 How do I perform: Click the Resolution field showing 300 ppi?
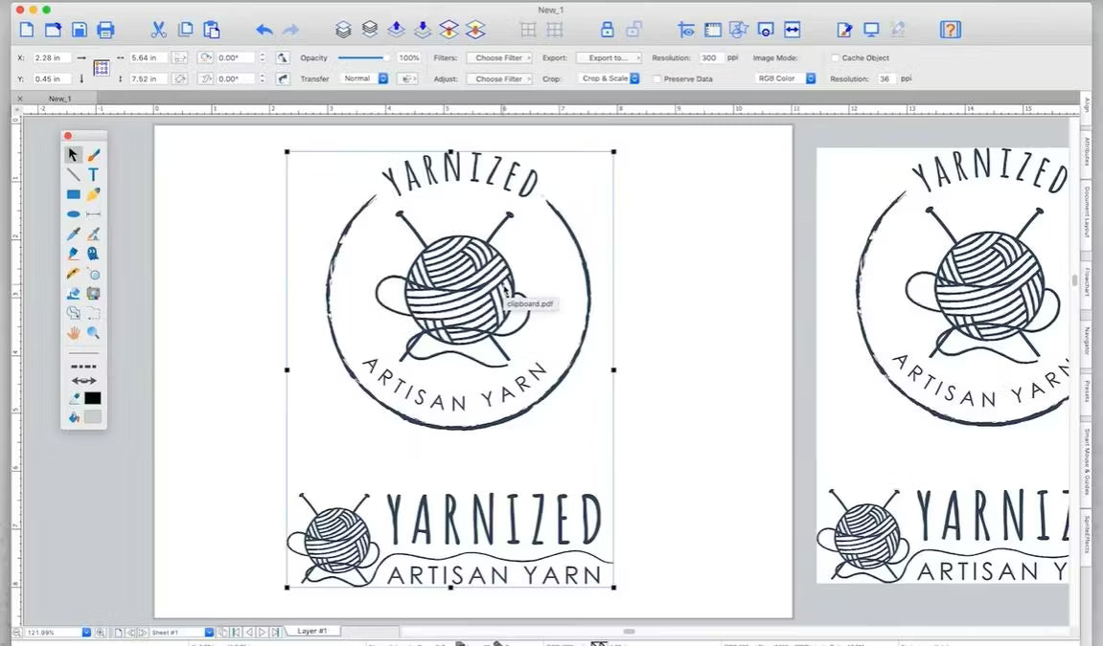(710, 57)
